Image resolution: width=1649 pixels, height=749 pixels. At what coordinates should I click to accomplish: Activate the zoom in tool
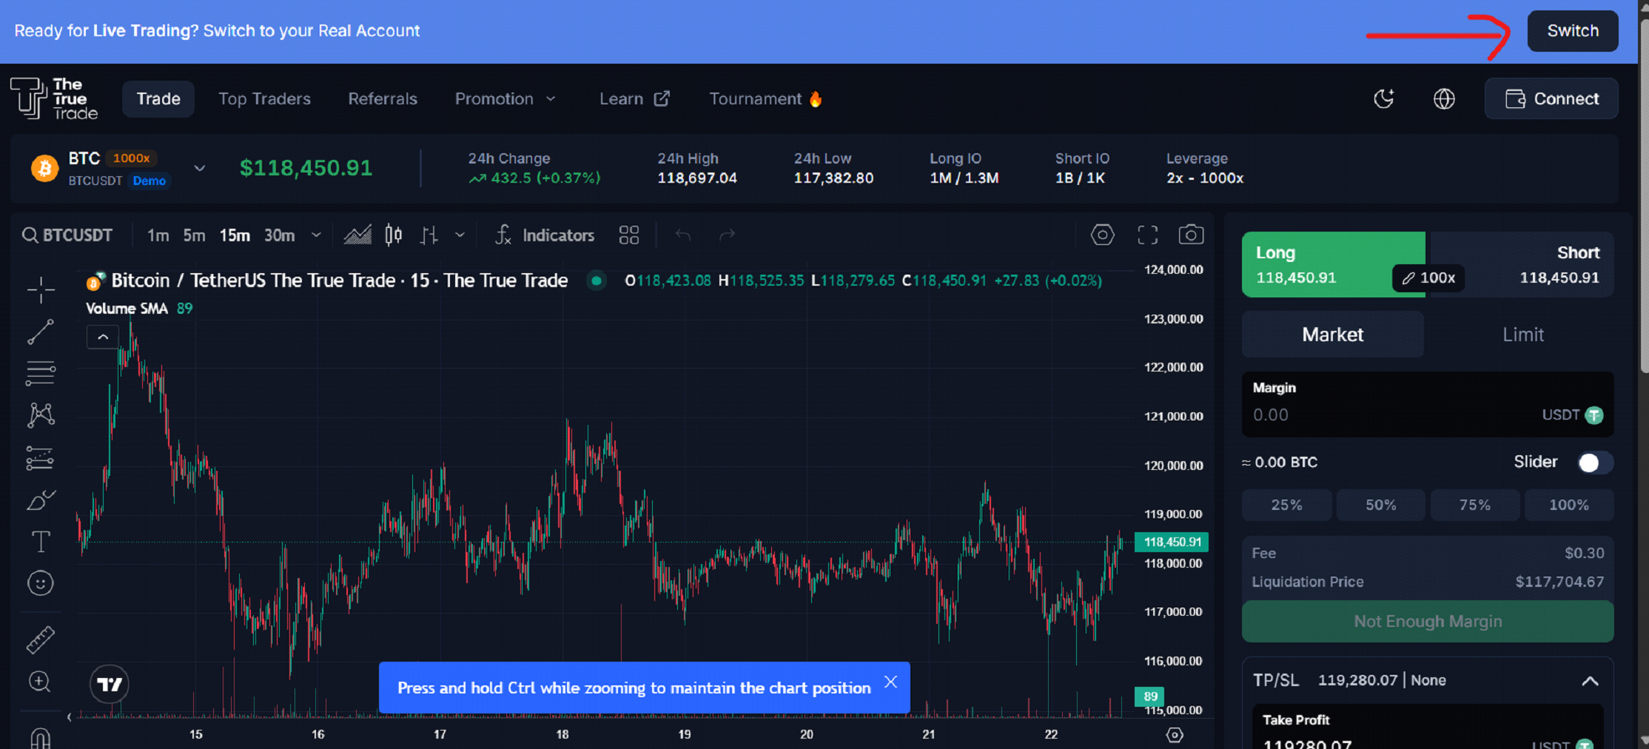[x=40, y=682]
